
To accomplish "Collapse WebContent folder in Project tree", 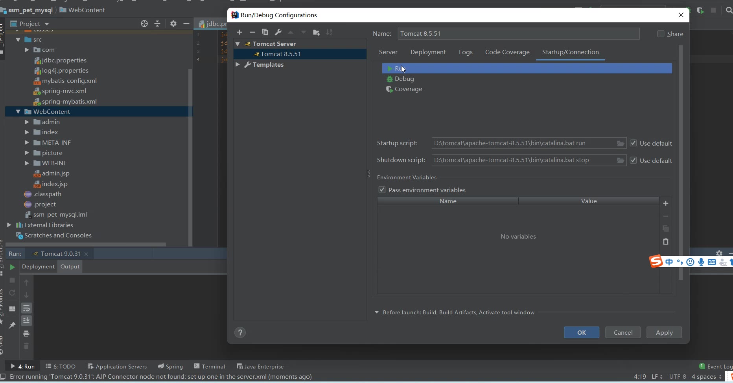I will pyautogui.click(x=18, y=111).
